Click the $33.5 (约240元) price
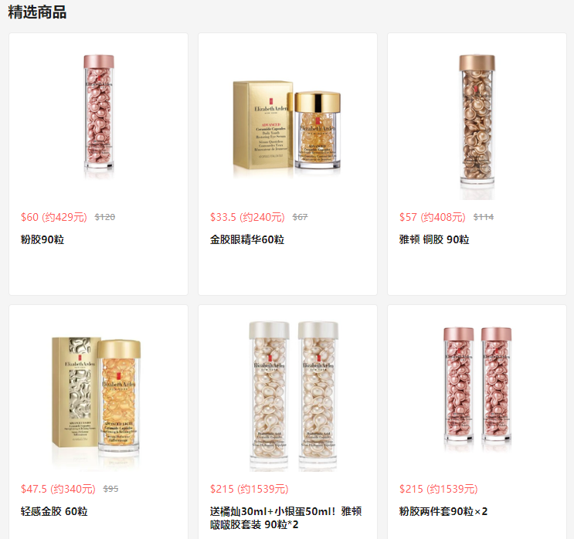 pos(247,217)
